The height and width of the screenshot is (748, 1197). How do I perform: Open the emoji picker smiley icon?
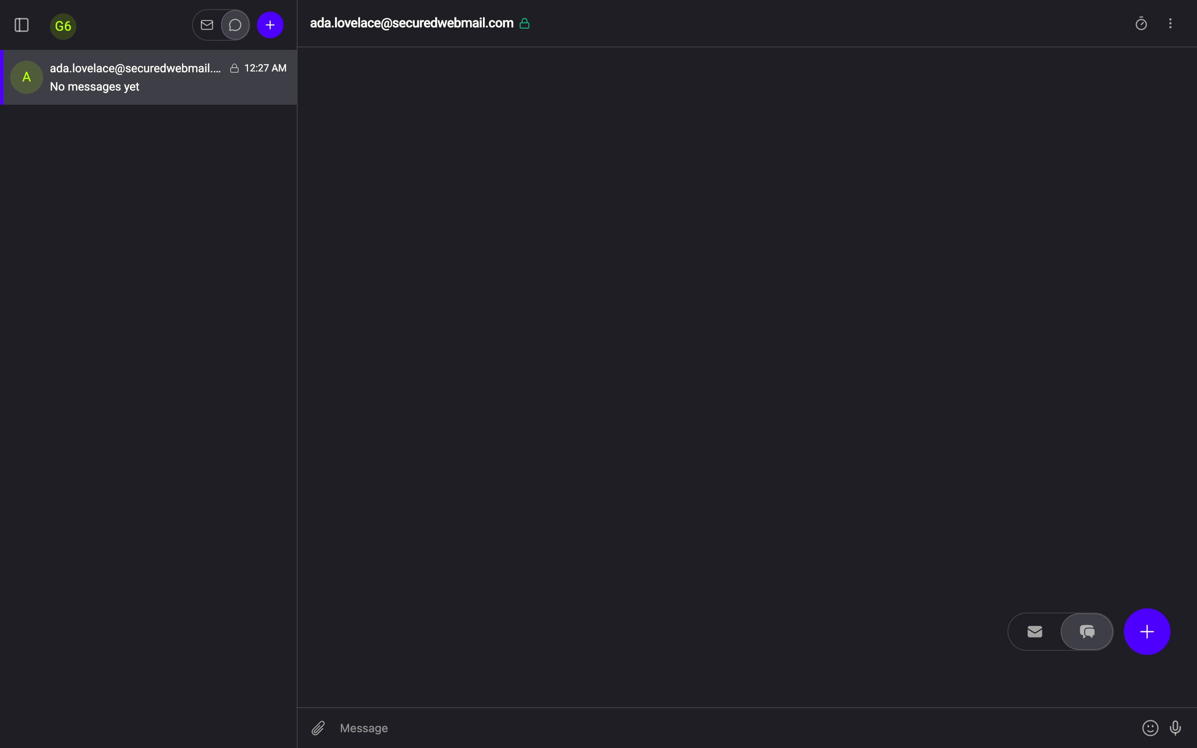point(1150,728)
